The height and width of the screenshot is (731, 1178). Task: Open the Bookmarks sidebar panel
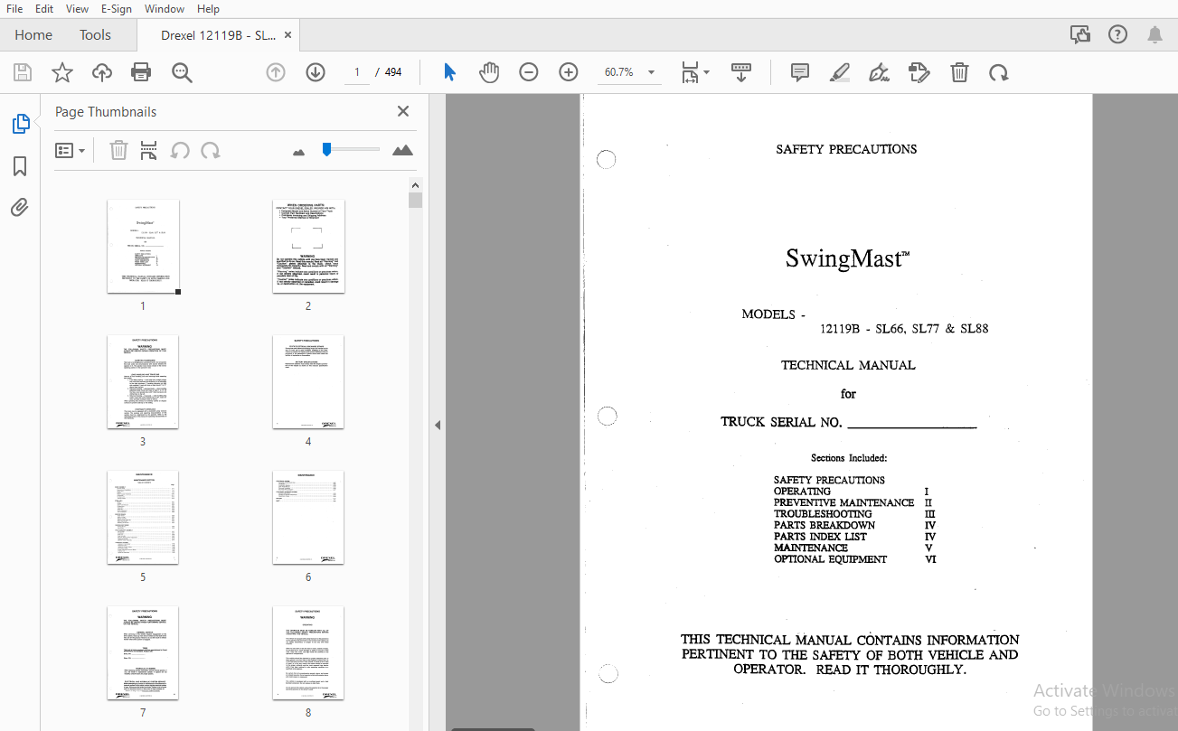[20, 166]
